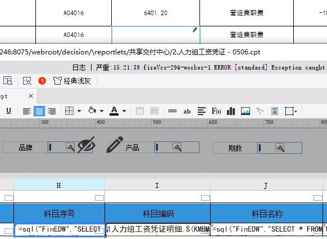The height and width of the screenshot is (239, 327).
Task: Click 科目序号 header cell
Action: (59, 213)
